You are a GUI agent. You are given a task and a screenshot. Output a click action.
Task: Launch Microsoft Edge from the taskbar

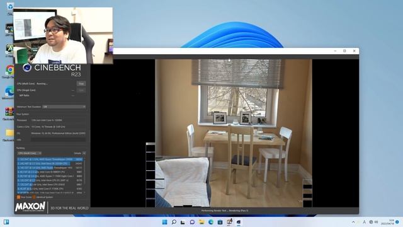tap(211, 222)
